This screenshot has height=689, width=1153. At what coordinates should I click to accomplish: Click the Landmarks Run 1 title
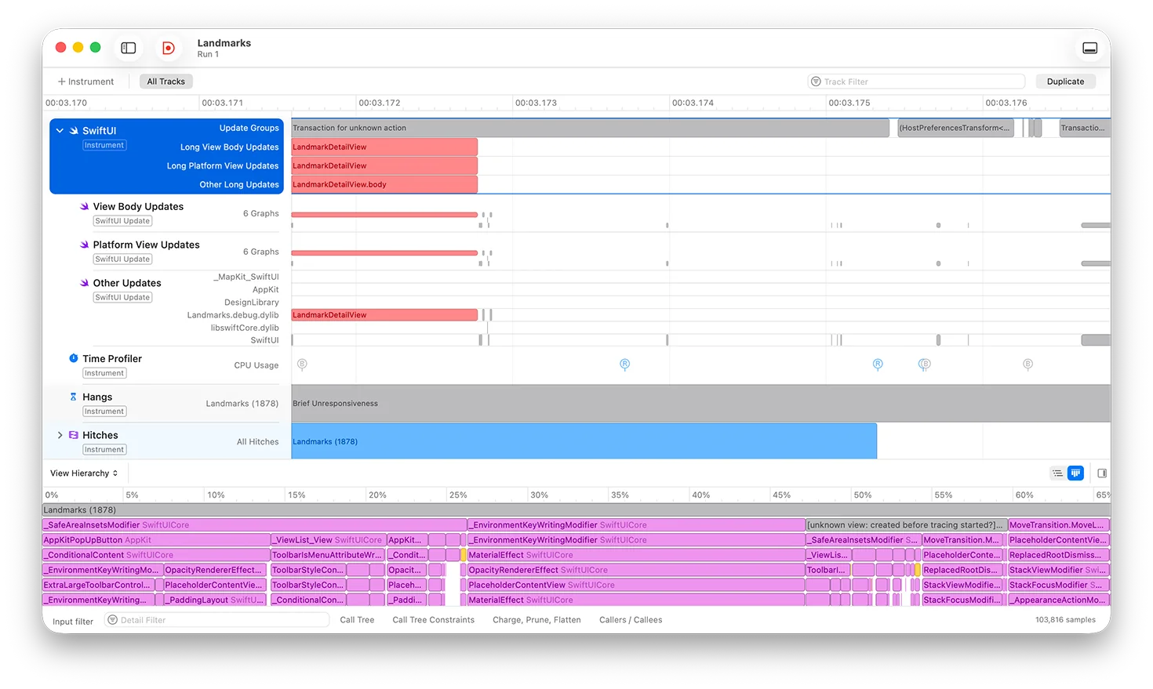(224, 48)
